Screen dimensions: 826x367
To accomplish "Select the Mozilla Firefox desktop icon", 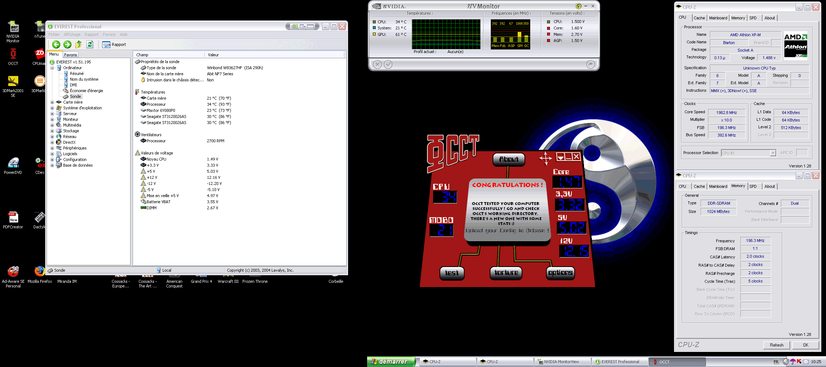I will click(x=40, y=275).
